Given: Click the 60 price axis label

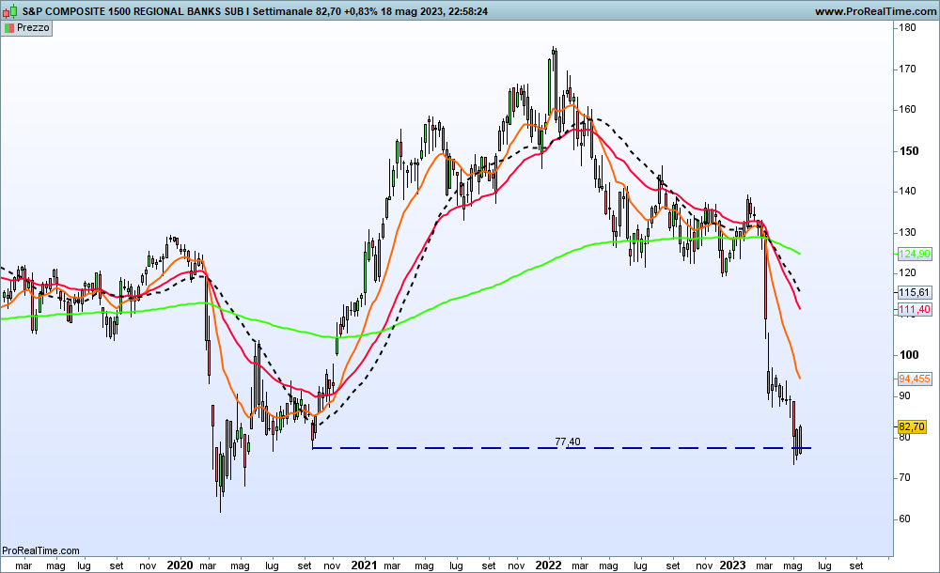Looking at the screenshot, I should click(904, 519).
